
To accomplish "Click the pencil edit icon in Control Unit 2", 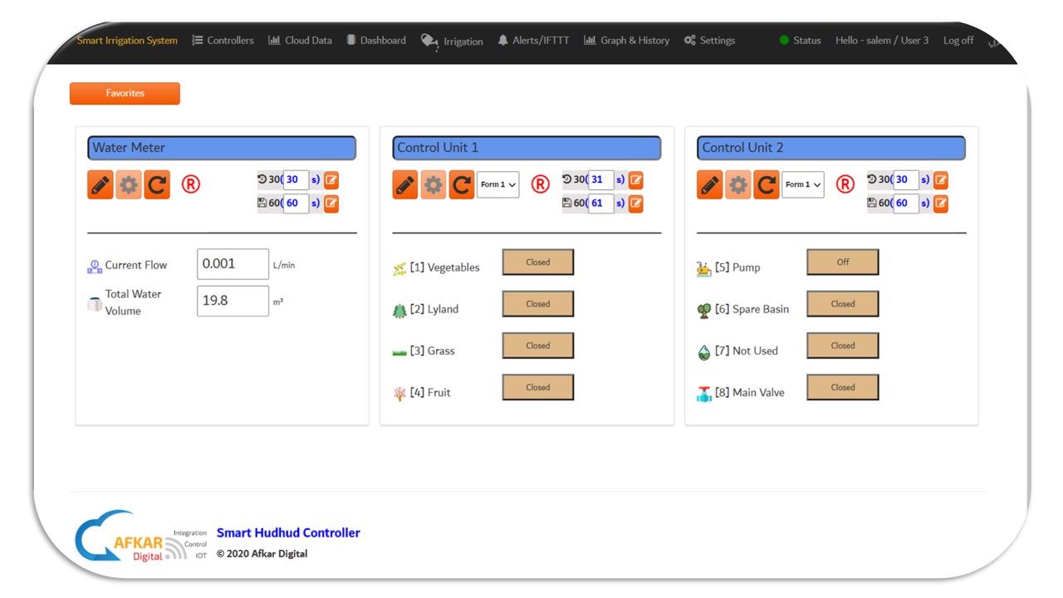I will (x=710, y=184).
